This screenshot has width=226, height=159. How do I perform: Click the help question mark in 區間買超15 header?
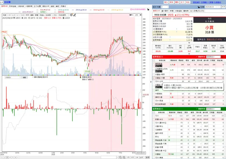click(x=197, y=57)
